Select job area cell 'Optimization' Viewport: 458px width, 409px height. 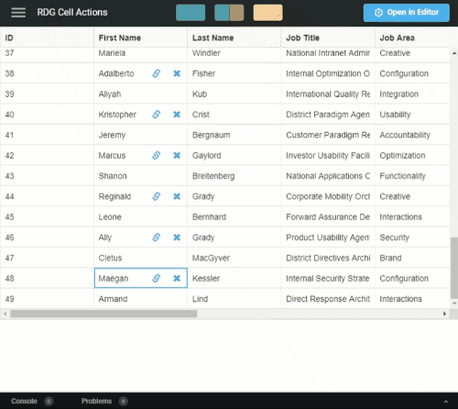[412, 155]
